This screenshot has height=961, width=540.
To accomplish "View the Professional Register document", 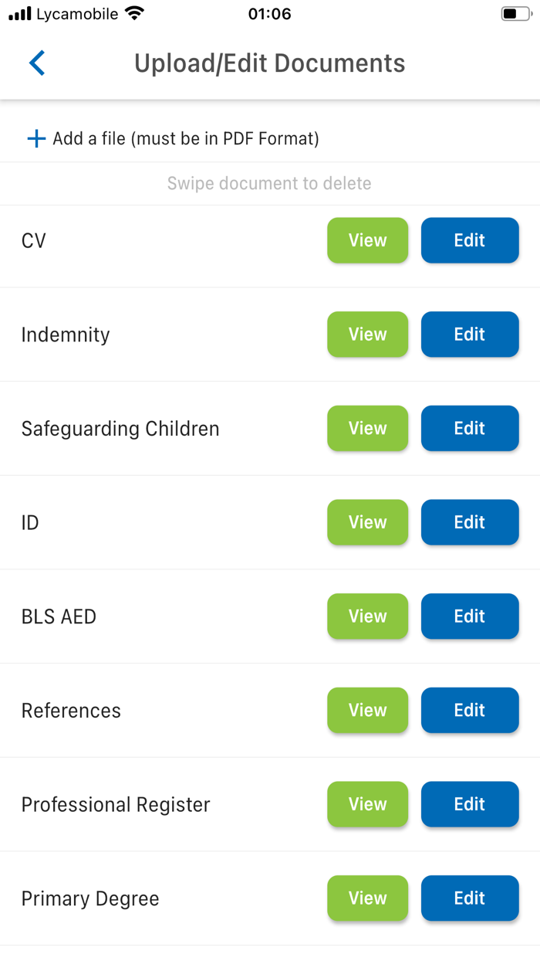I will coord(367,804).
